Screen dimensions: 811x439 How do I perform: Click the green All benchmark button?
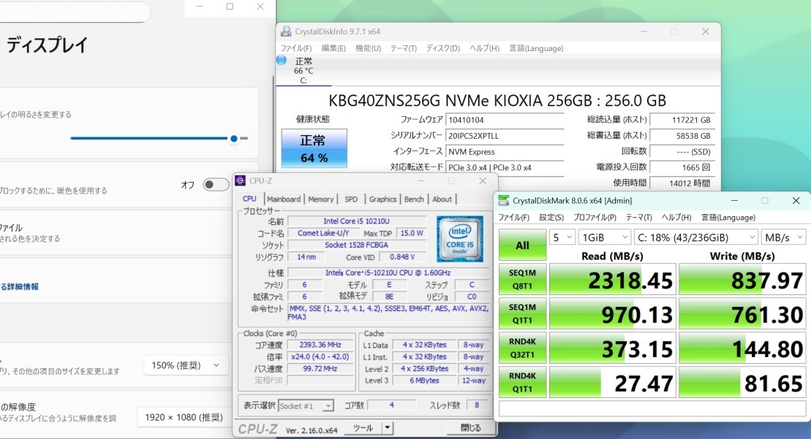pos(522,245)
